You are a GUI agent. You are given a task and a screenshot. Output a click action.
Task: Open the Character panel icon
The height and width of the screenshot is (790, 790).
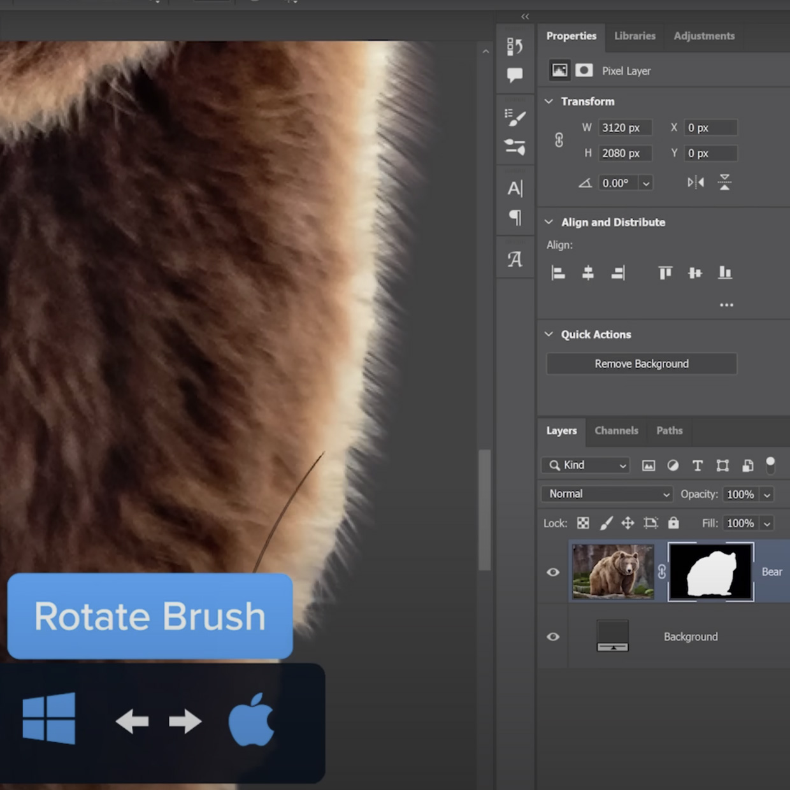[x=515, y=188]
